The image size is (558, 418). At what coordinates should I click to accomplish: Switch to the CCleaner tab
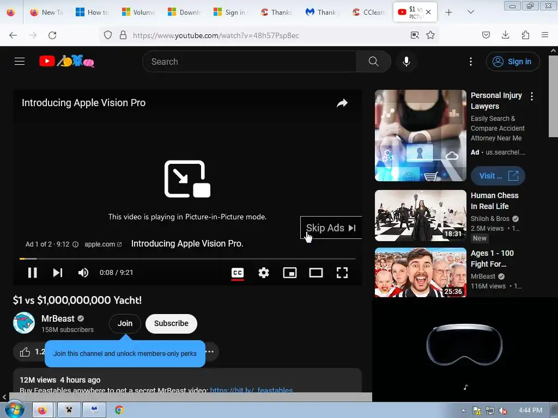pyautogui.click(x=368, y=12)
